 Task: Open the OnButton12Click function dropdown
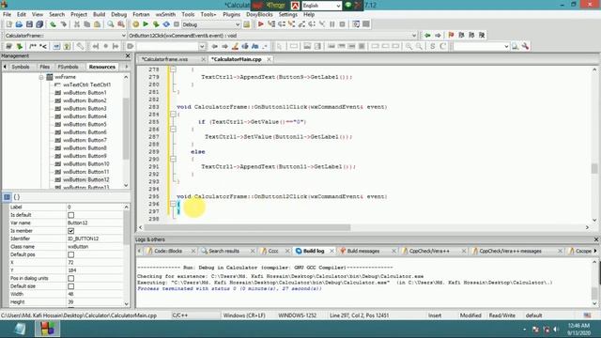pyautogui.click(x=413, y=36)
